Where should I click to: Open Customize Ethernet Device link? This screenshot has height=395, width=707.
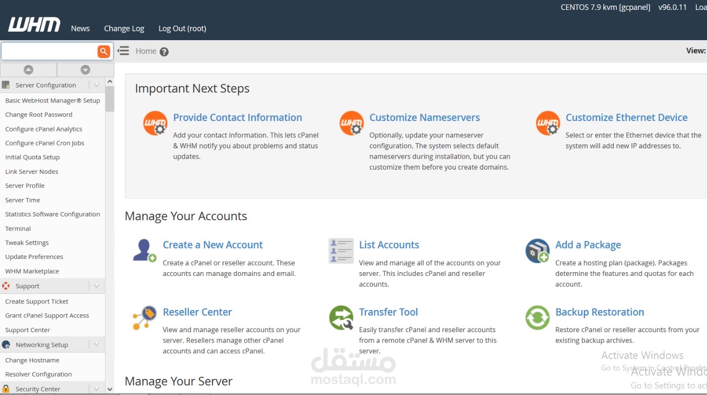tap(627, 118)
